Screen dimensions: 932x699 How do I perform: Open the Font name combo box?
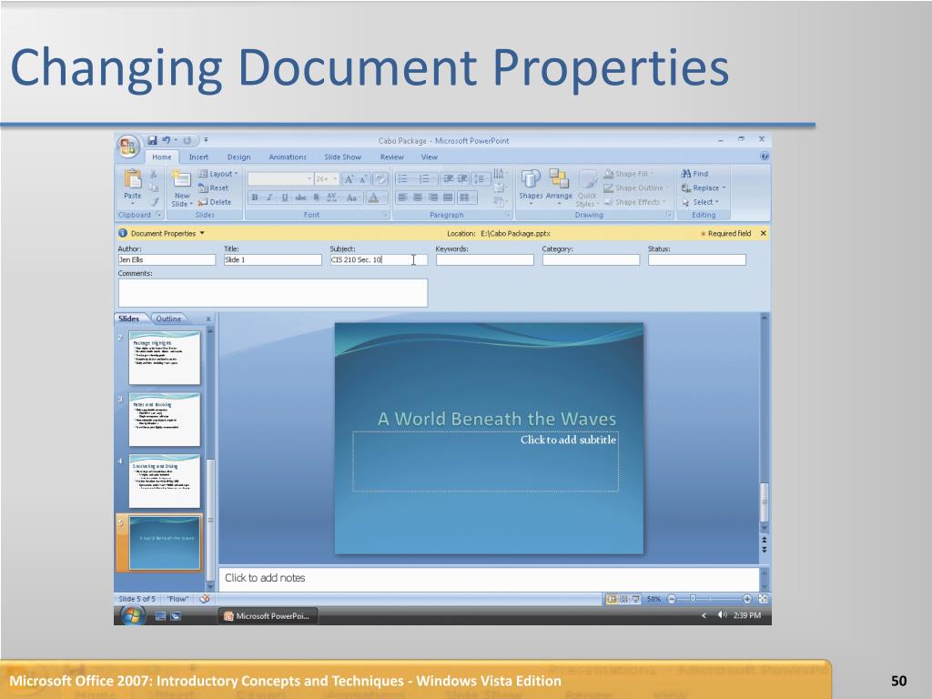[280, 179]
